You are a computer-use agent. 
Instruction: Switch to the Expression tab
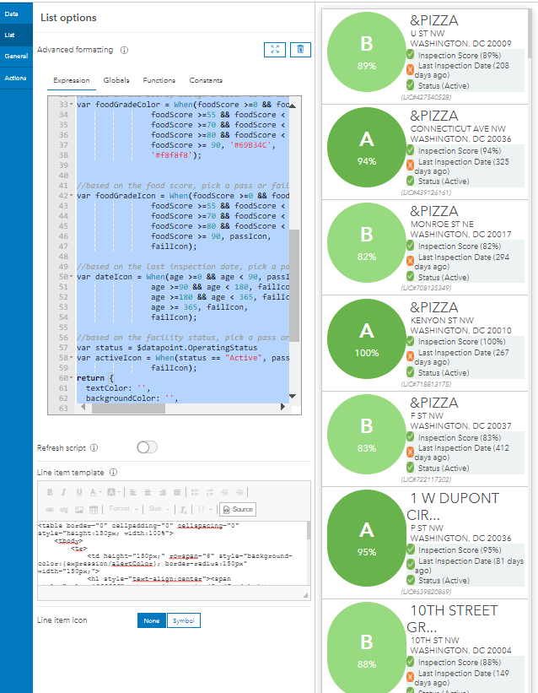click(72, 80)
